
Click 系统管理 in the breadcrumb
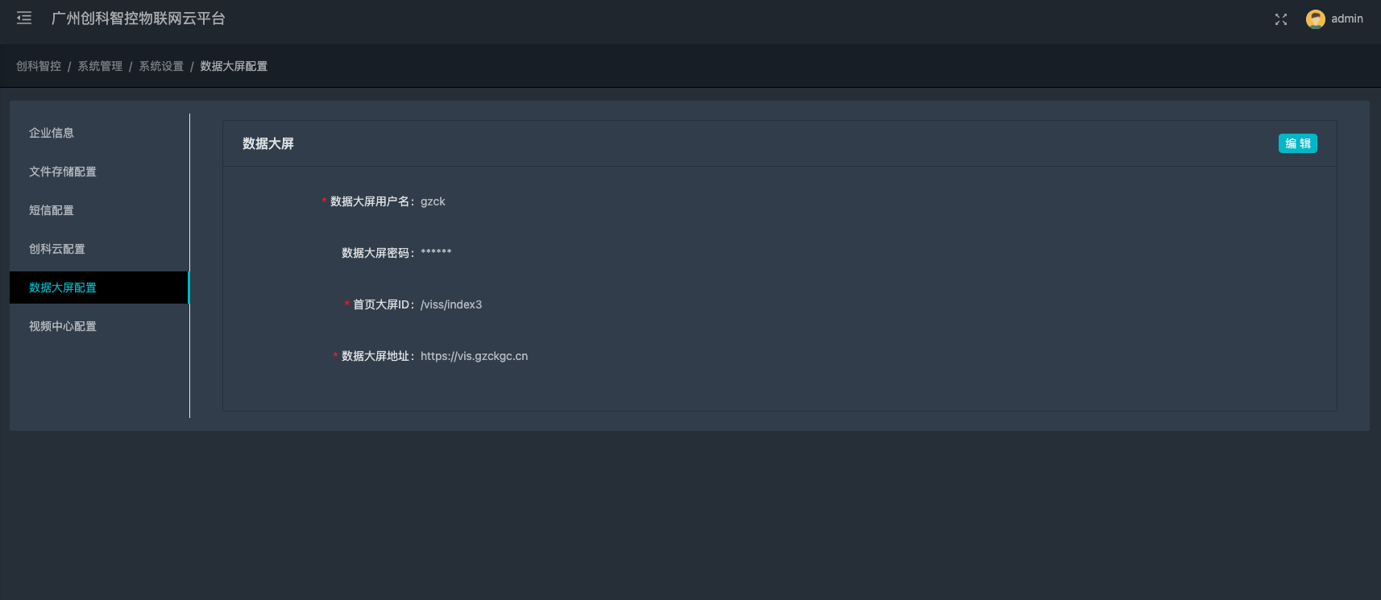100,66
